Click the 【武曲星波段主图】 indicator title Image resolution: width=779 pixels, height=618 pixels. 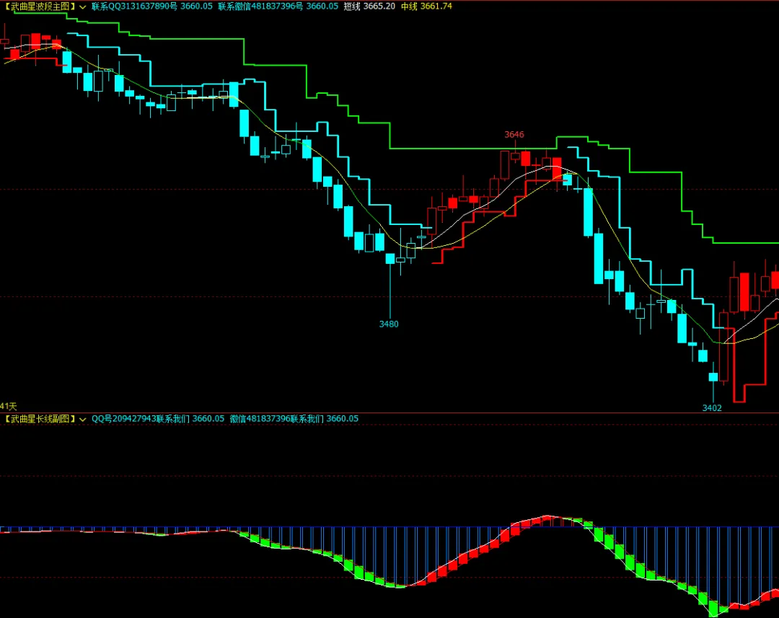[x=39, y=6]
